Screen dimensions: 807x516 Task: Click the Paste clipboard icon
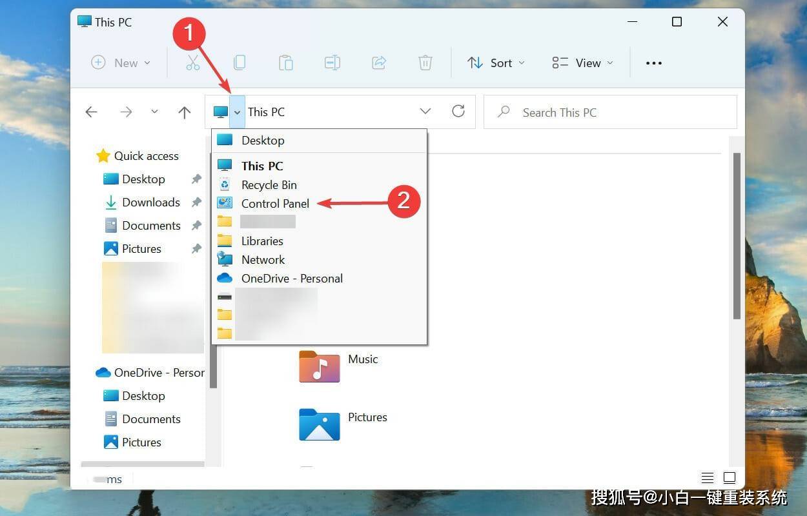285,63
